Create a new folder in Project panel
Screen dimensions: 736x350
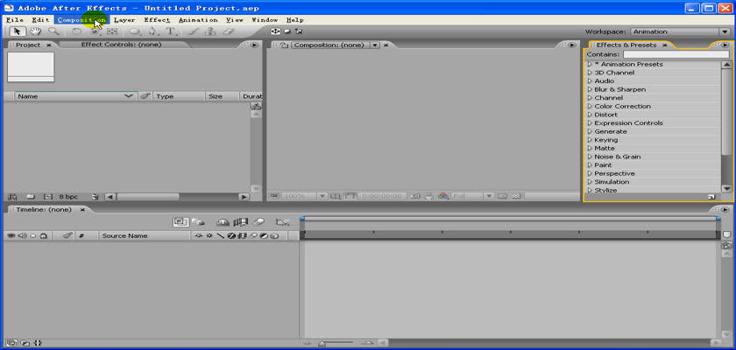point(31,197)
